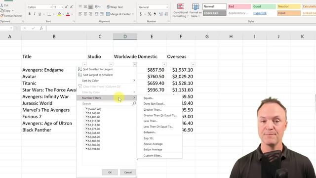Screen dimensions: 316x178
Task: Apply comma style number format
Action: (155, 14)
